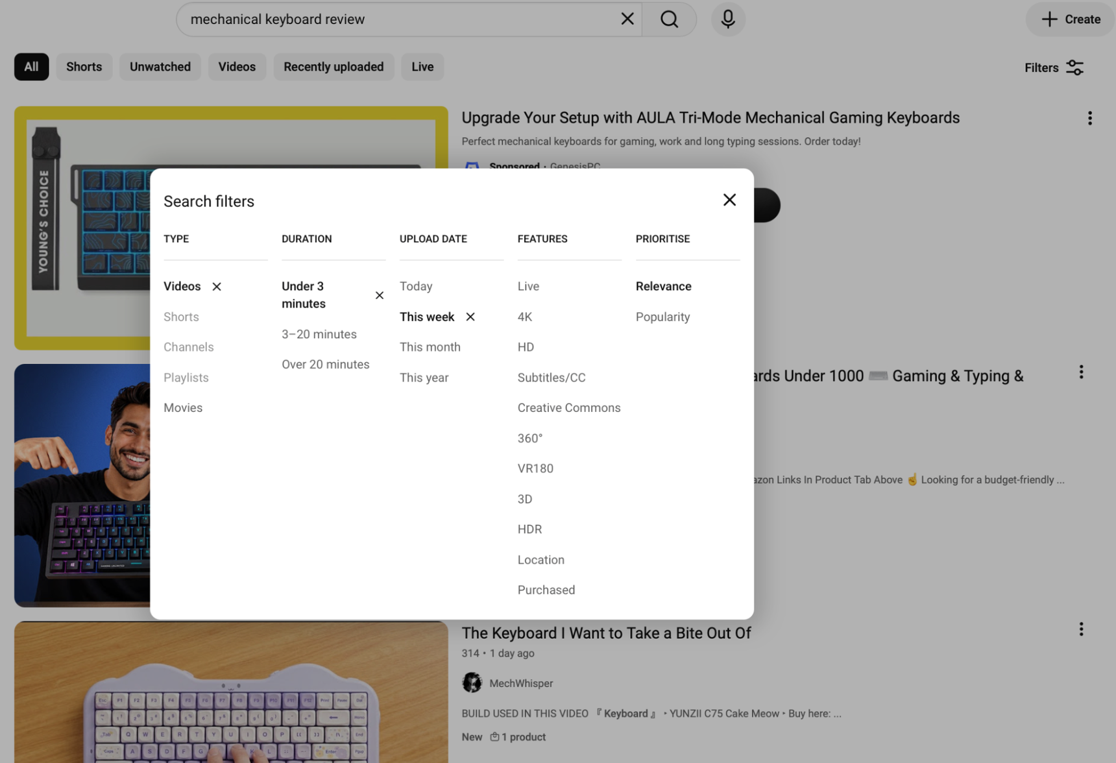The height and width of the screenshot is (763, 1116).
Task: Enable the 360° feature filter
Action: [x=529, y=439]
